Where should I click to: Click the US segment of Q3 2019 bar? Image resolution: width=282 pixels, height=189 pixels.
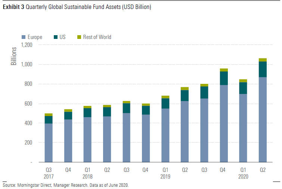pyautogui.click(x=204, y=92)
